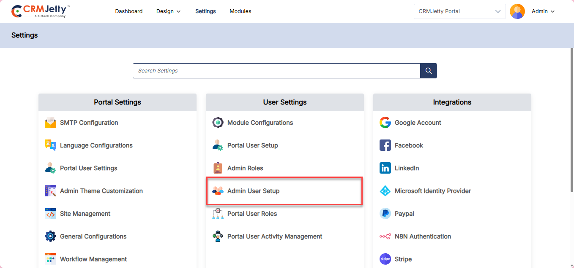Go to the Dashboard menu item
Image resolution: width=574 pixels, height=268 pixels.
click(x=128, y=11)
